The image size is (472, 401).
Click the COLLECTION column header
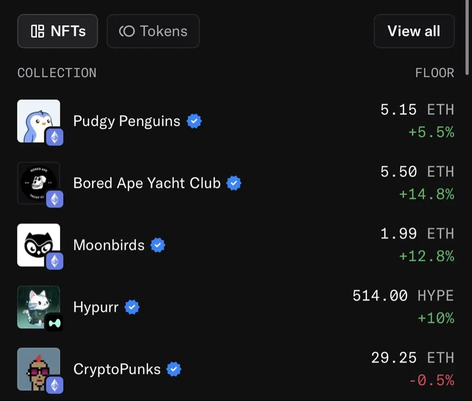[57, 73]
